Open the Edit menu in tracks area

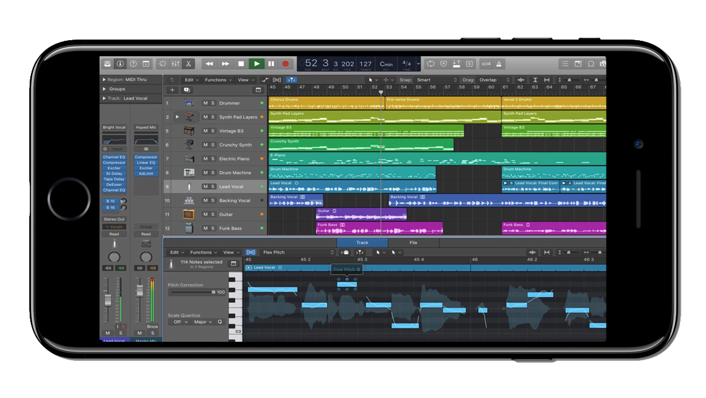tap(192, 80)
